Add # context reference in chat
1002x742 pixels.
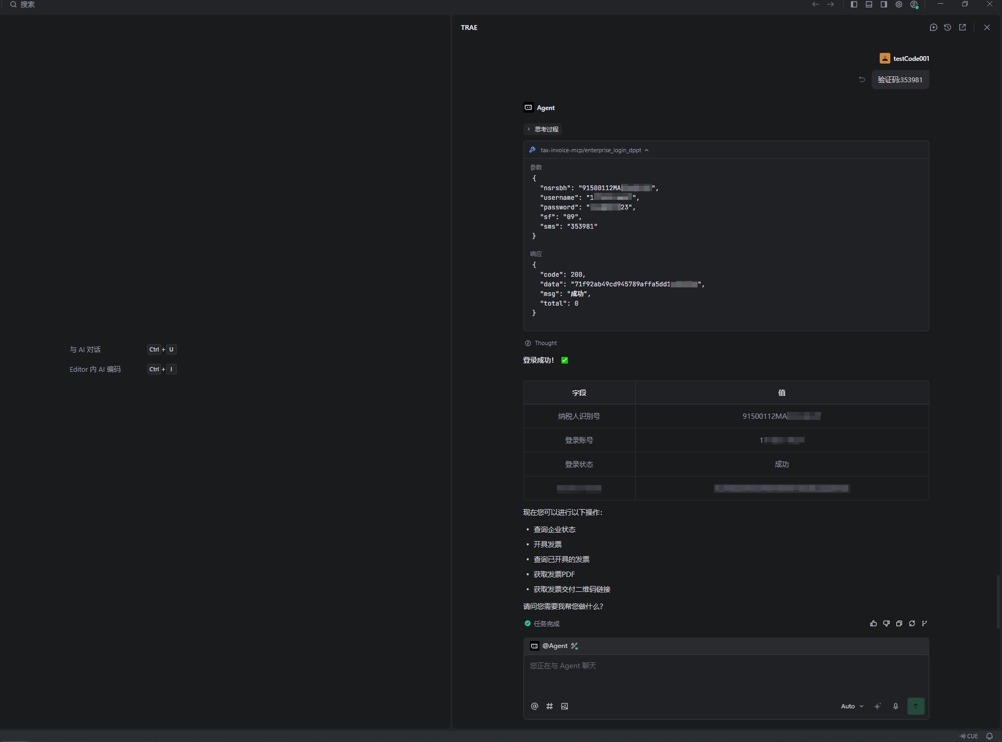[550, 706]
